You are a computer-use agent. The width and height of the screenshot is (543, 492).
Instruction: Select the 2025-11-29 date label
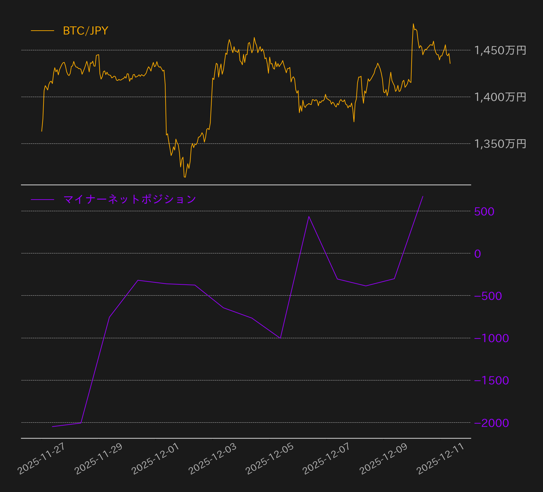[x=98, y=458]
